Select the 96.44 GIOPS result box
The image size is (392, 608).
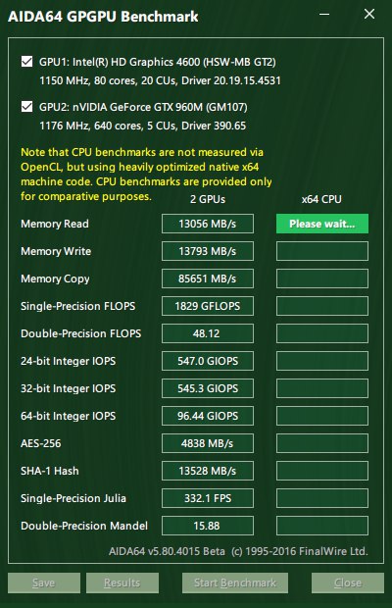pos(208,416)
